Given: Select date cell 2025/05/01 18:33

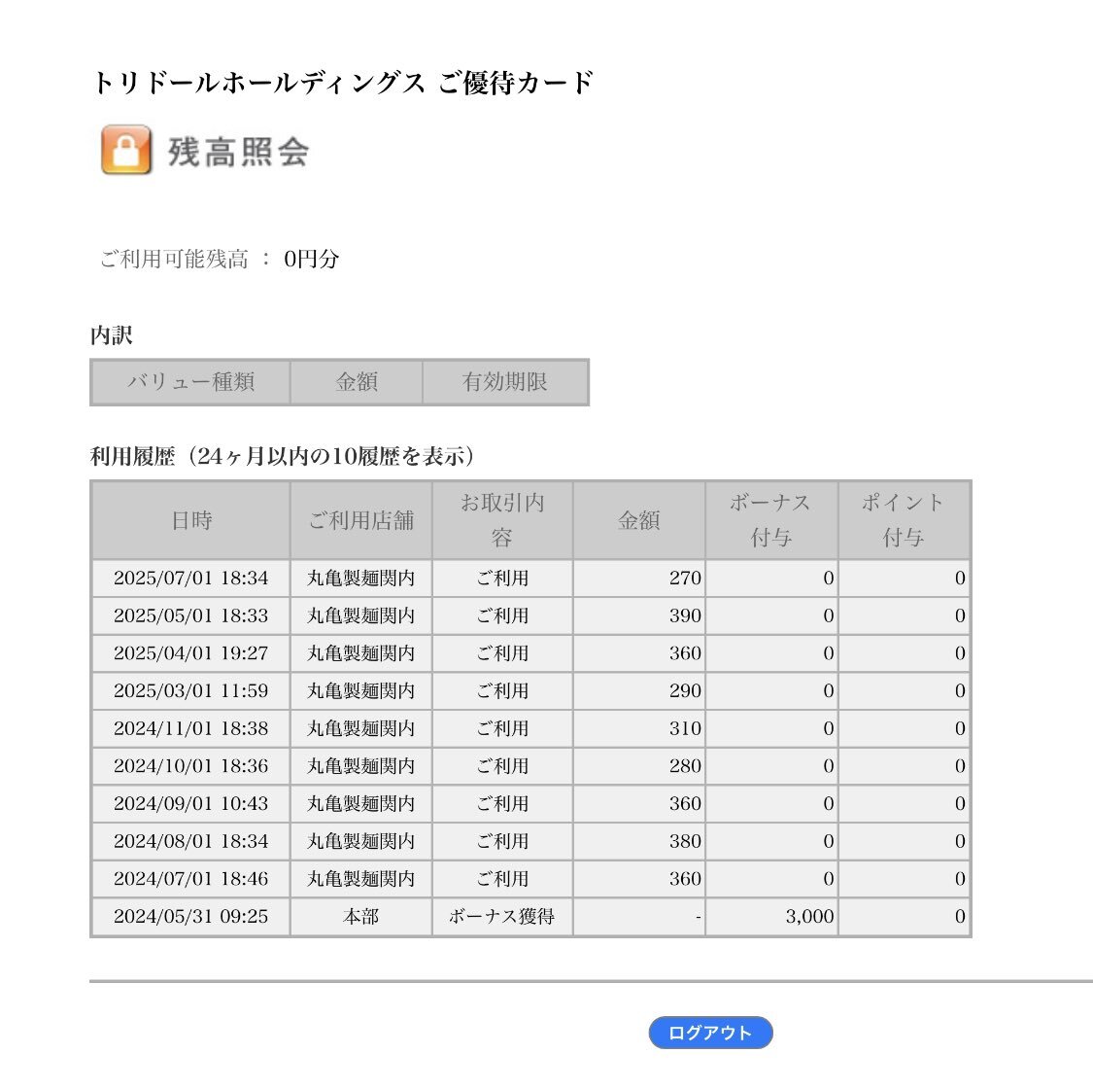Looking at the screenshot, I should coord(191,616).
